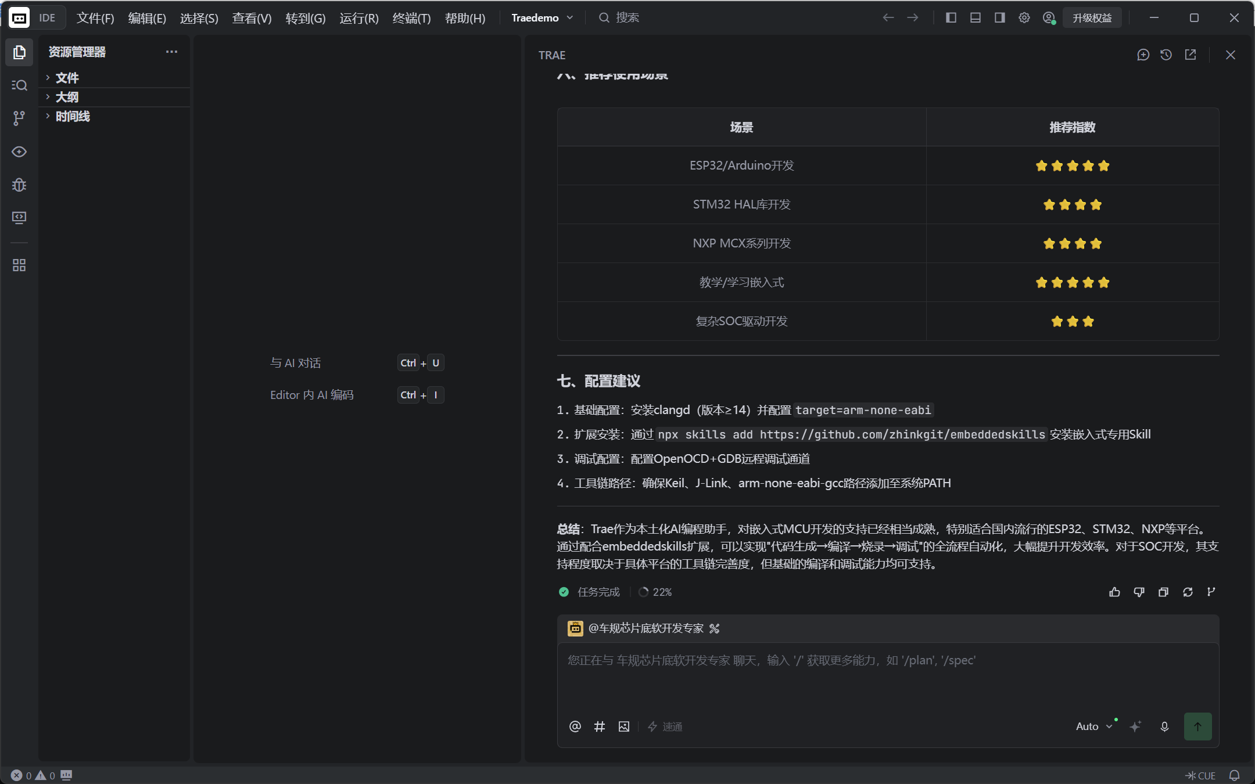Click the 升级权益 upgrade button
The width and height of the screenshot is (1255, 784).
tap(1092, 18)
